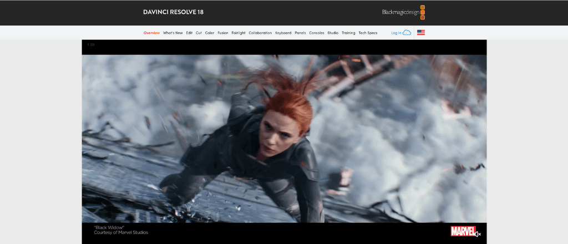The height and width of the screenshot is (244, 568).
Task: Select the Training tab
Action: coord(348,33)
